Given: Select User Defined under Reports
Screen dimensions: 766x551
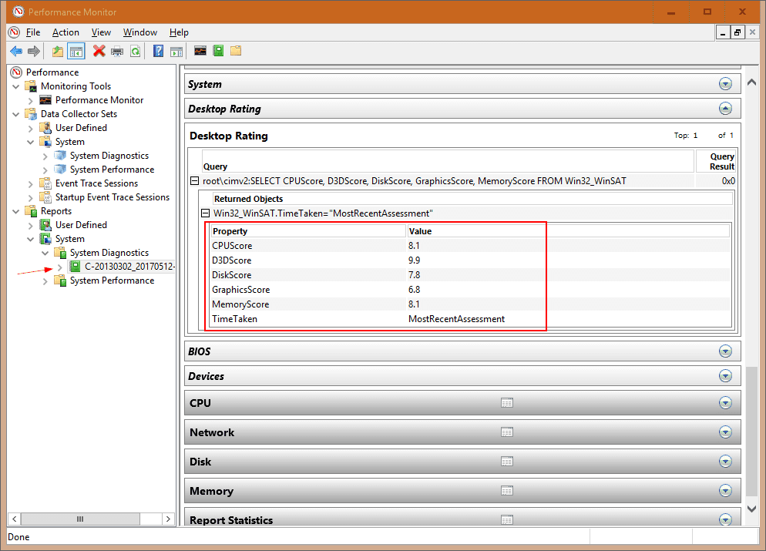Looking at the screenshot, I should click(x=81, y=225).
